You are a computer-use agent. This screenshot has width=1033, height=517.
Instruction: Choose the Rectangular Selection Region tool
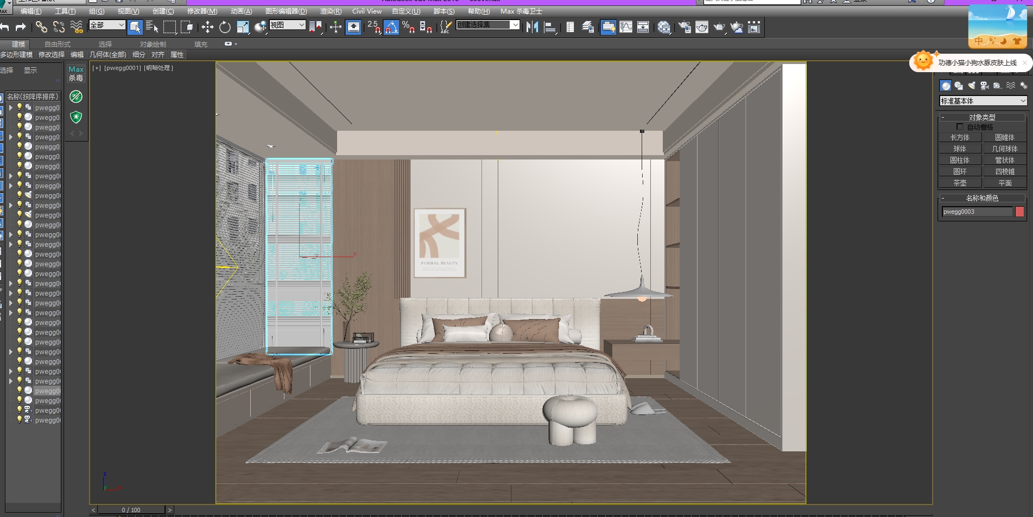coord(169,27)
